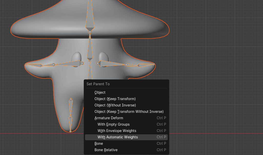Choose Armature Deform parenting option
The image size is (263, 155).
(109, 118)
